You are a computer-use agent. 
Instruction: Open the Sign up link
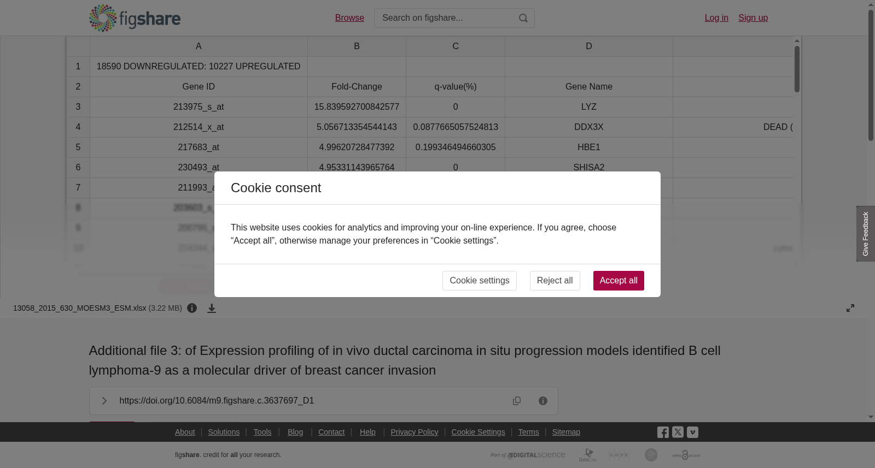[753, 18]
